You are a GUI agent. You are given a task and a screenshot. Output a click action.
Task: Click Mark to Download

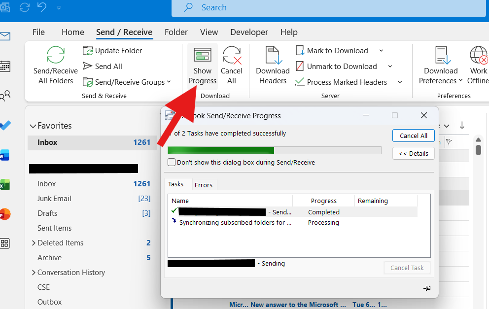coord(332,50)
